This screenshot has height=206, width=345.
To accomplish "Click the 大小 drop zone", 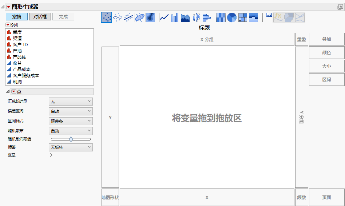I will coord(327,66).
